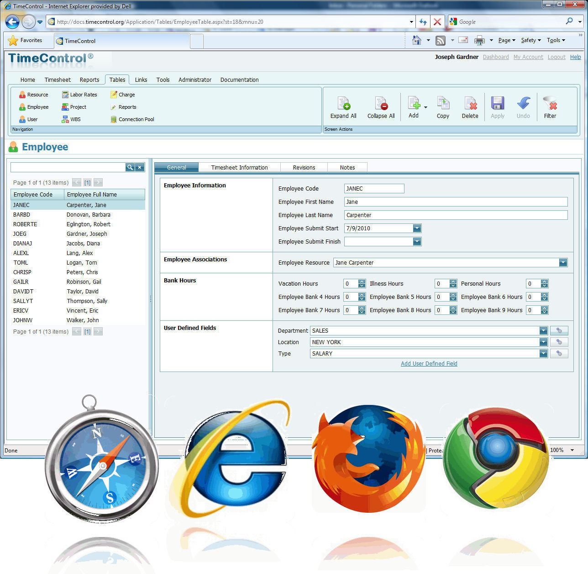This screenshot has width=588, height=574.
Task: Refresh the page in Internet Explorer
Action: point(423,21)
